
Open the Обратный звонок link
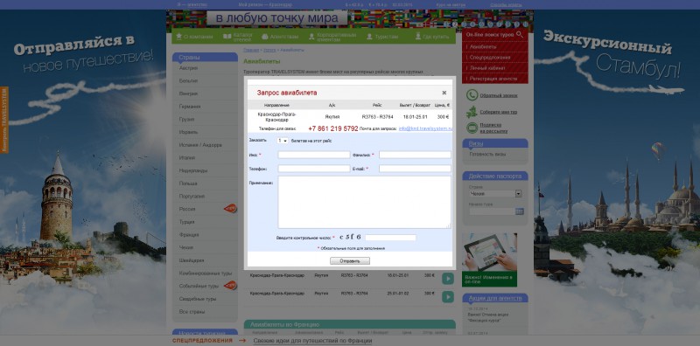click(x=499, y=95)
